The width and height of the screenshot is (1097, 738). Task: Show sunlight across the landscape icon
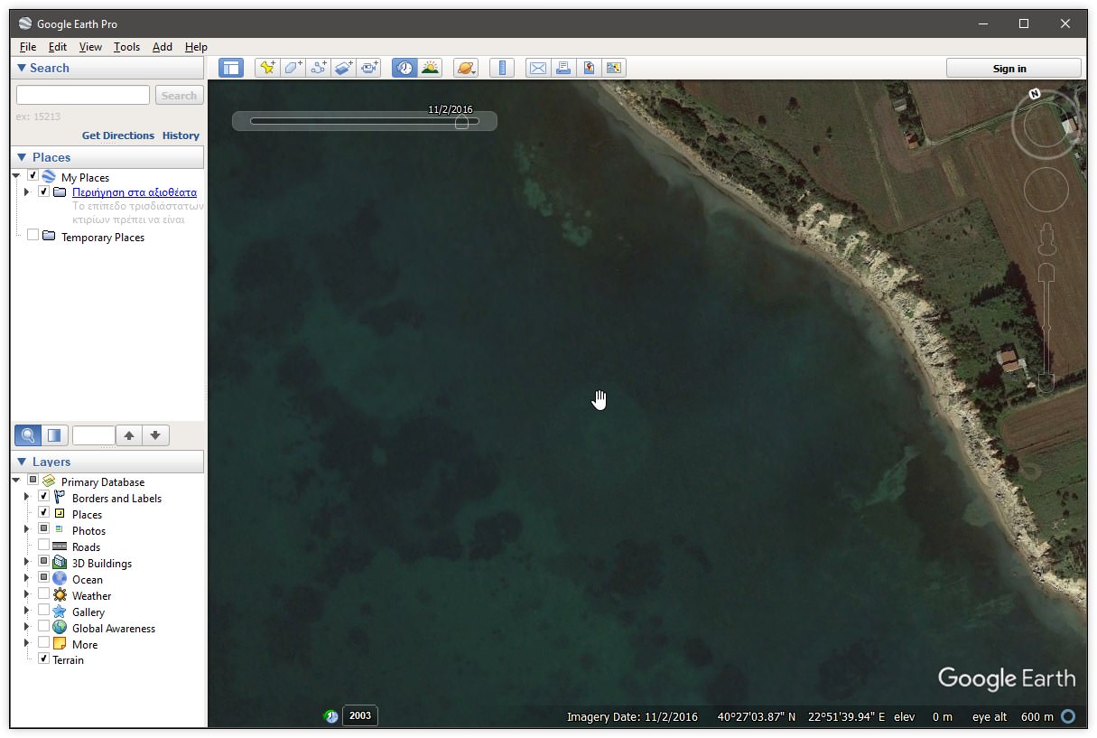coord(430,68)
